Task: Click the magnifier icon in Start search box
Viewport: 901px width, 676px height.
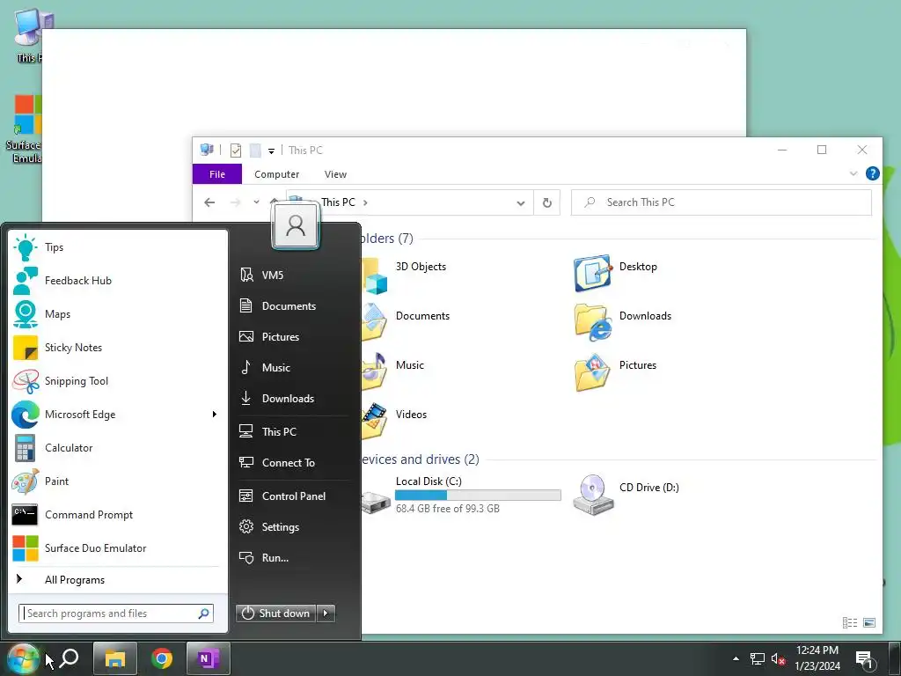Action: (x=203, y=614)
